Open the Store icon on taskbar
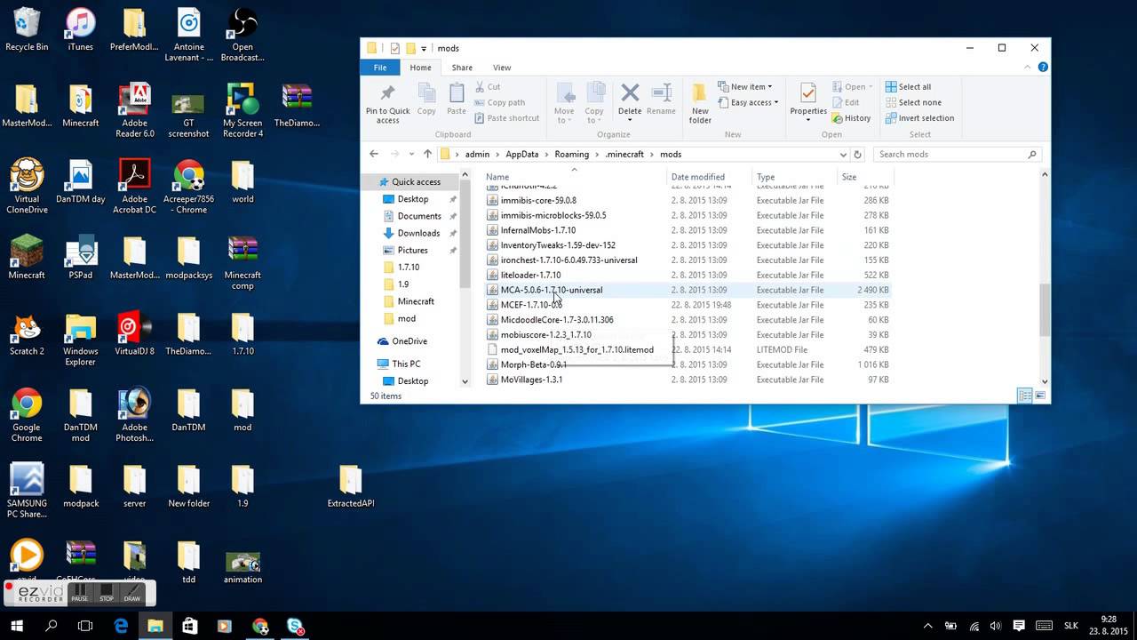The image size is (1137, 640). [190, 626]
